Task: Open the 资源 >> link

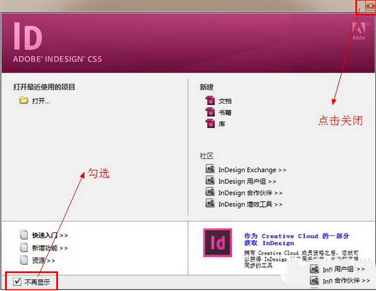Action: (x=44, y=260)
